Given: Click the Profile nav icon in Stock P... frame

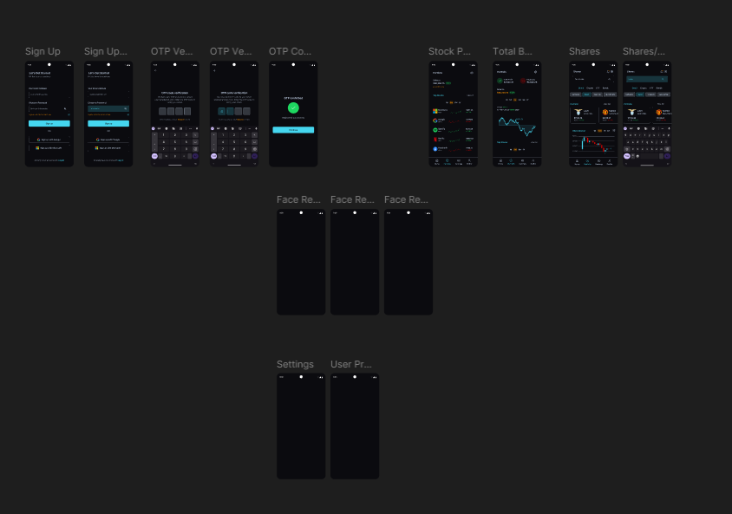Looking at the screenshot, I should [x=469, y=161].
